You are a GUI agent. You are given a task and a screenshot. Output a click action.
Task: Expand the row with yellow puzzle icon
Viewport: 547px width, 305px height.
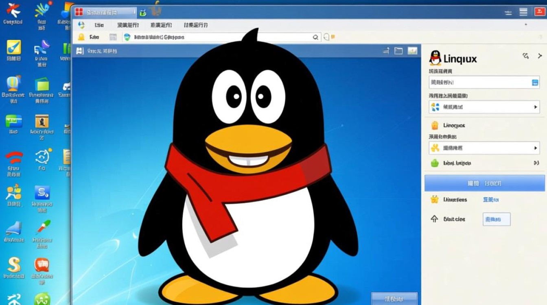[536, 148]
